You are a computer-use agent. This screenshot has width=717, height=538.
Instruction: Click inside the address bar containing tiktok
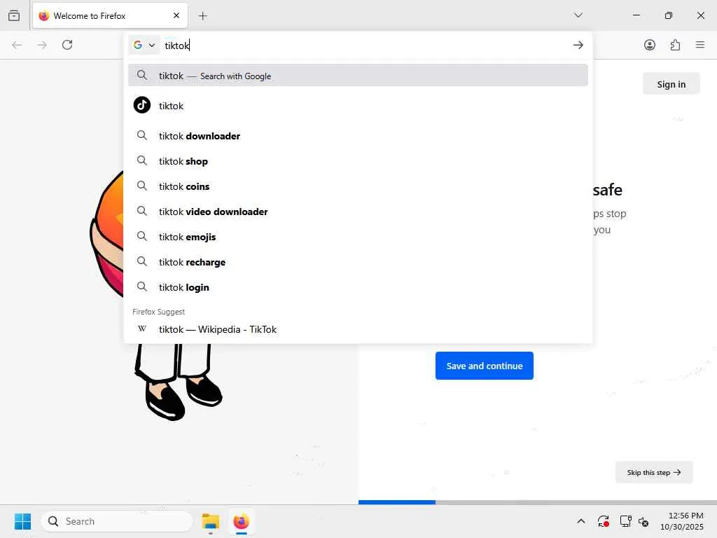[x=366, y=46]
